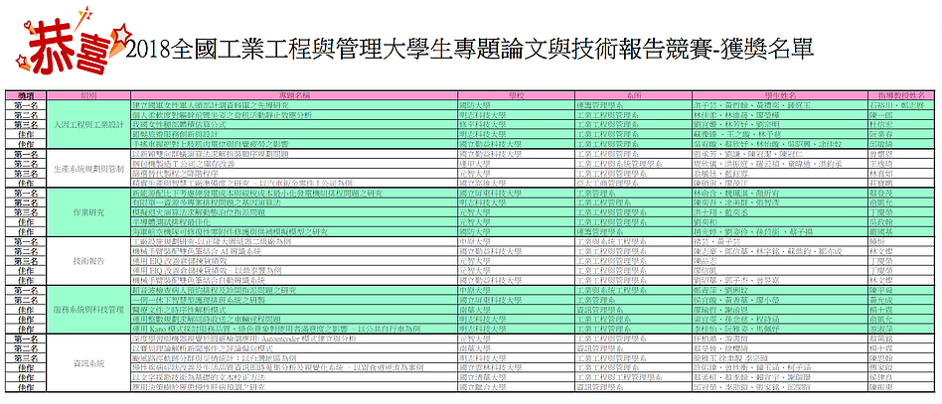Select the 國立高雄大學 school cell
Image resolution: width=942 pixels, height=404 pixels.
point(516,183)
